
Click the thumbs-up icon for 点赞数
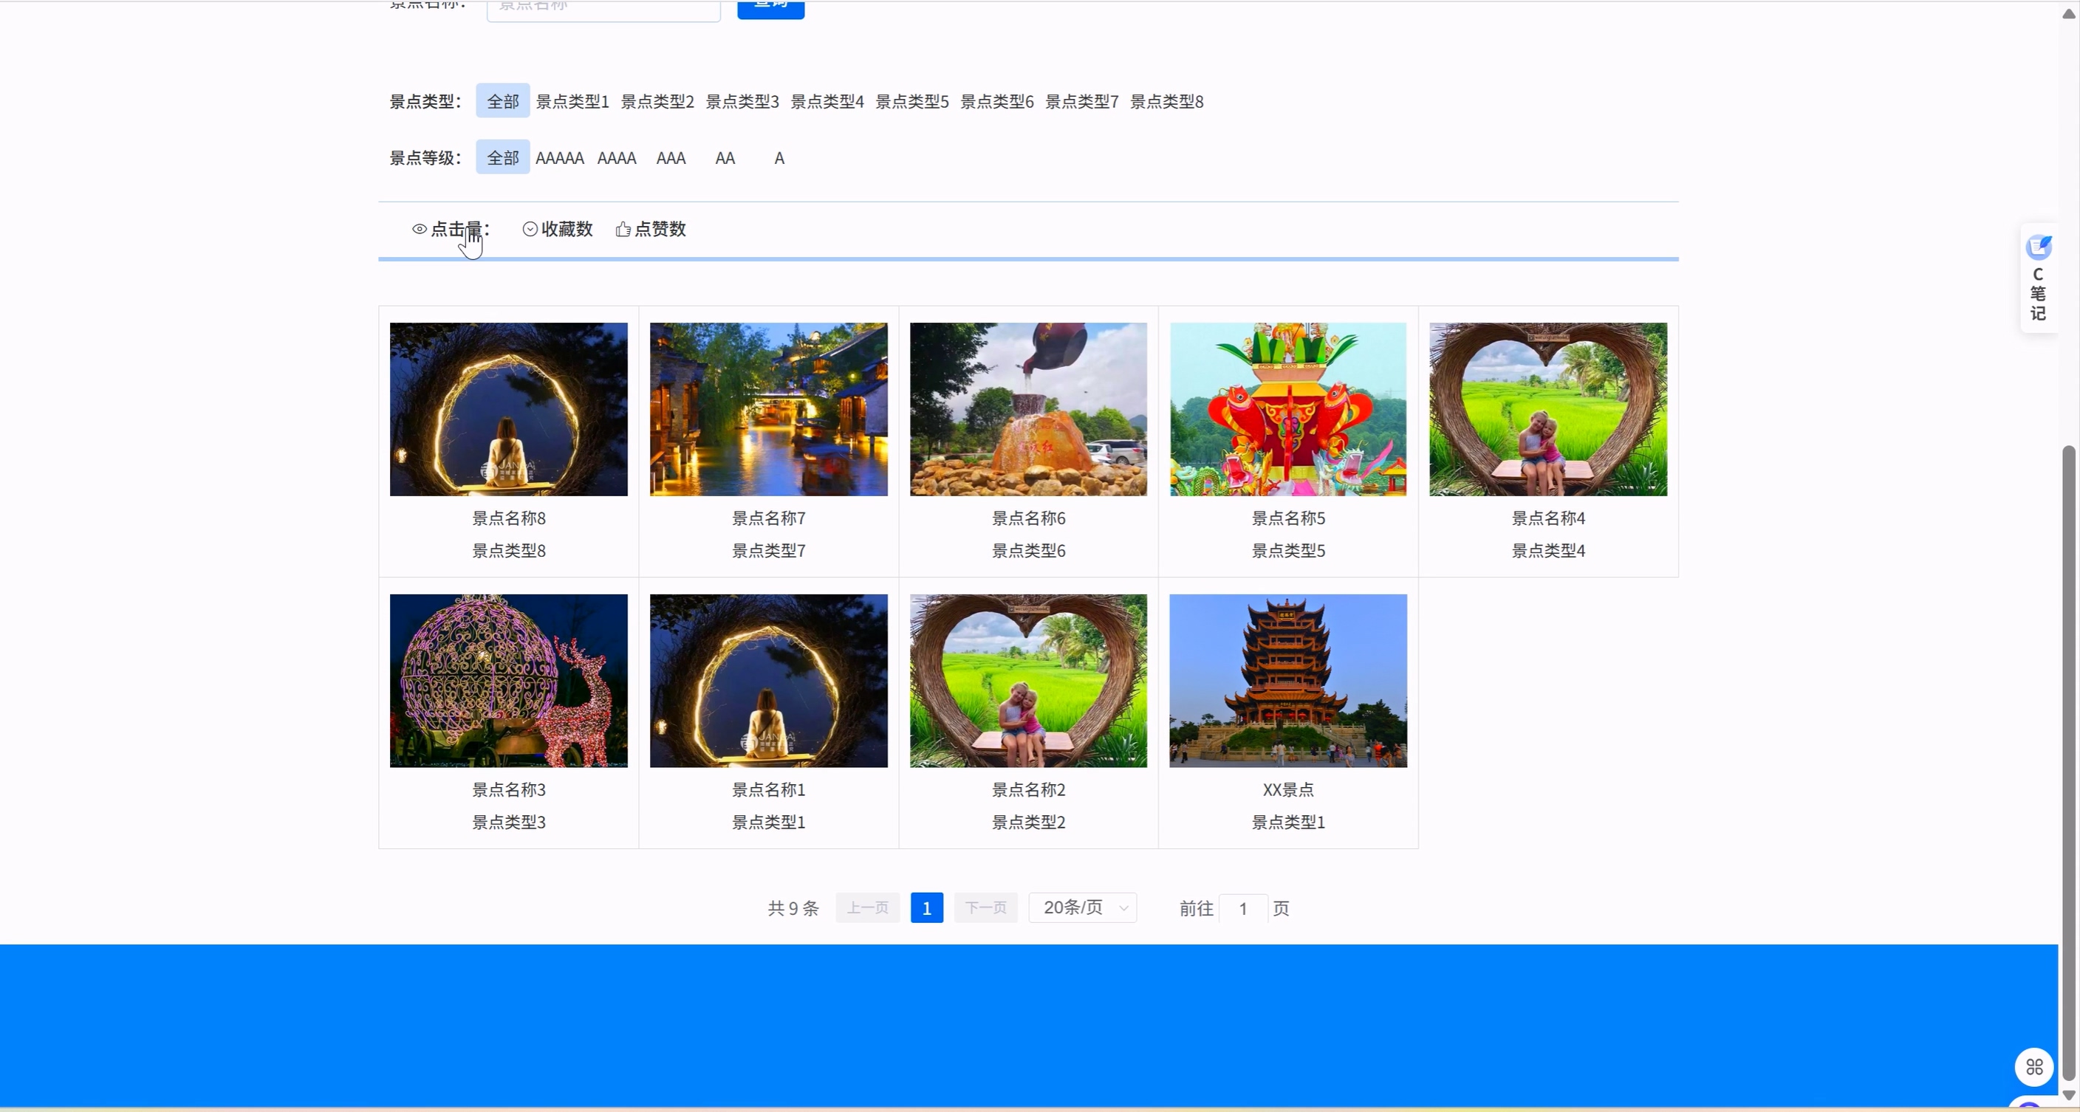[623, 229]
